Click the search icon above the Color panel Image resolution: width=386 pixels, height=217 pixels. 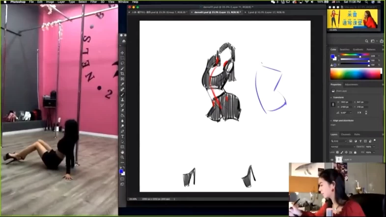(x=367, y=41)
